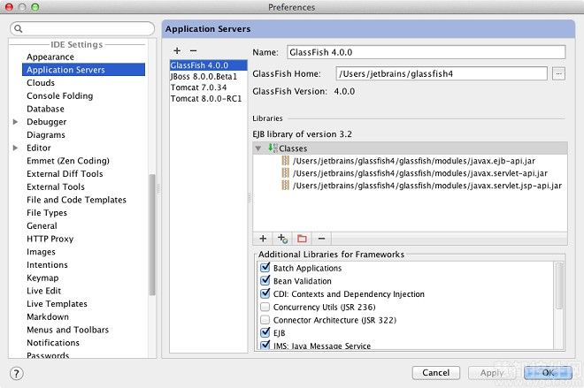Open Emmet (Zen Coding) settings
The height and width of the screenshot is (388, 584).
(x=68, y=161)
